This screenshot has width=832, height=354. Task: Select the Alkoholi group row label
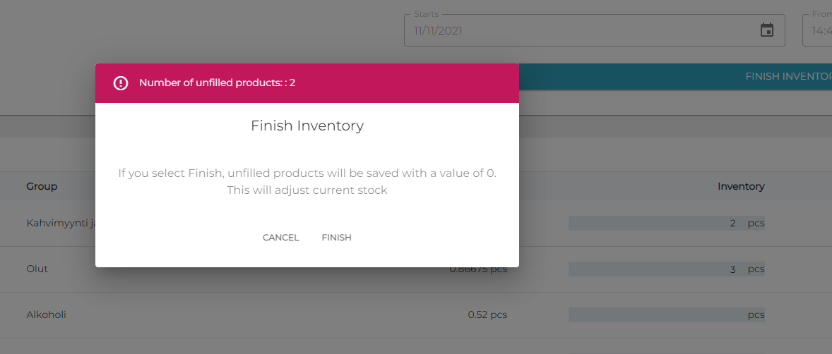coord(46,315)
